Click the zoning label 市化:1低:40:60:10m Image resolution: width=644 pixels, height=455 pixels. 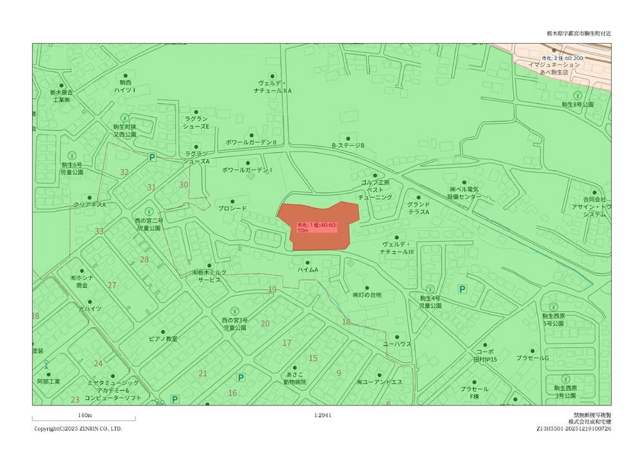click(317, 228)
